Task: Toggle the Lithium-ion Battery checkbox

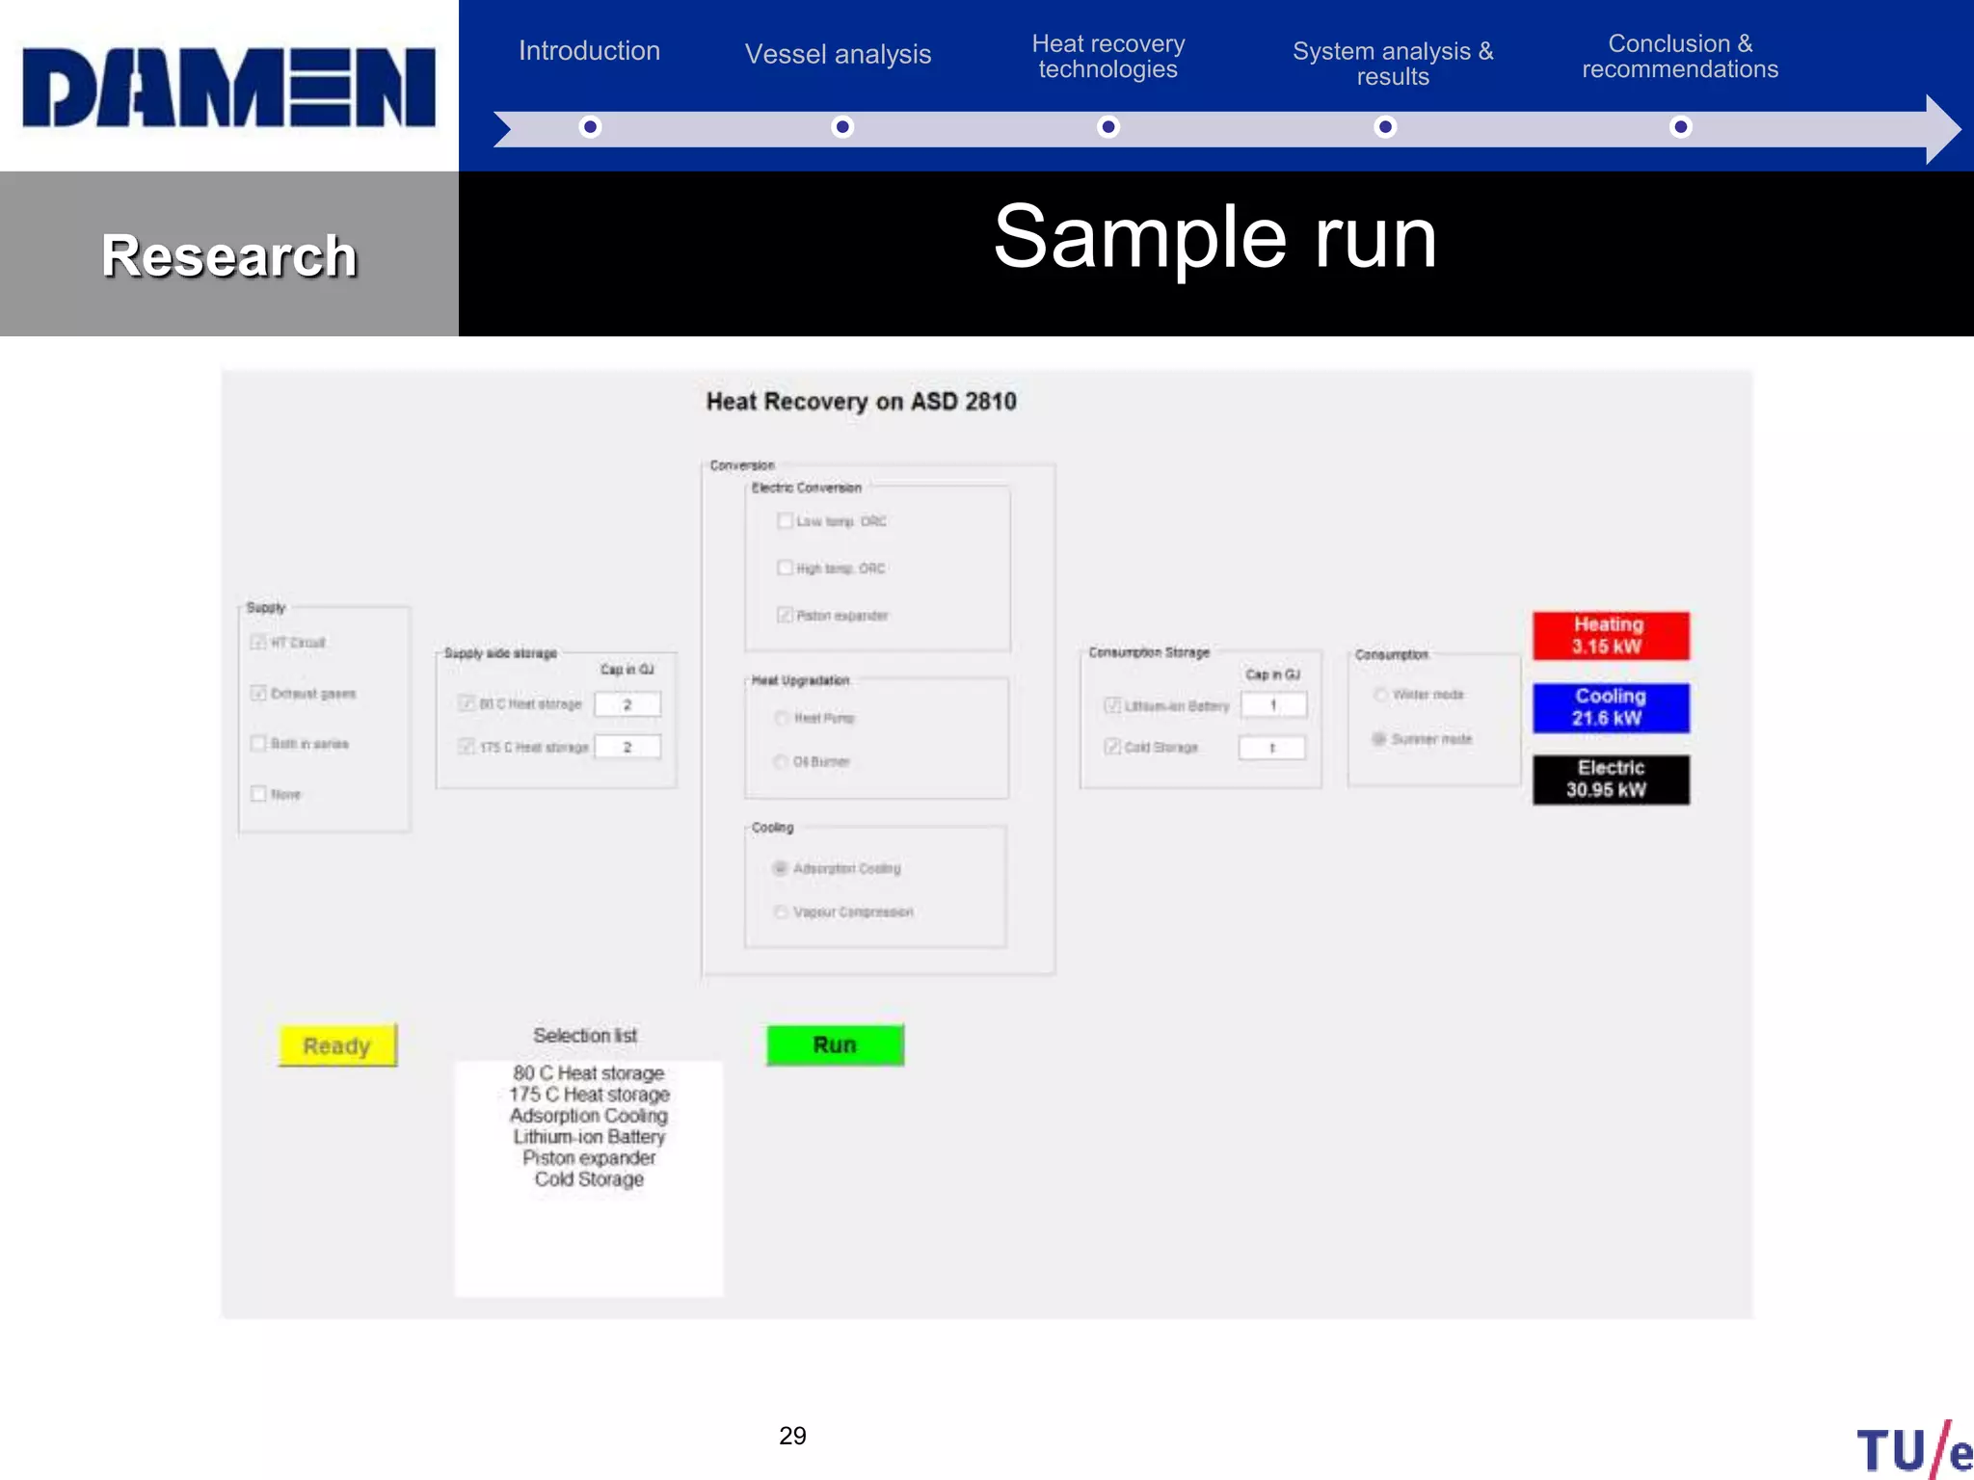Action: [1112, 706]
